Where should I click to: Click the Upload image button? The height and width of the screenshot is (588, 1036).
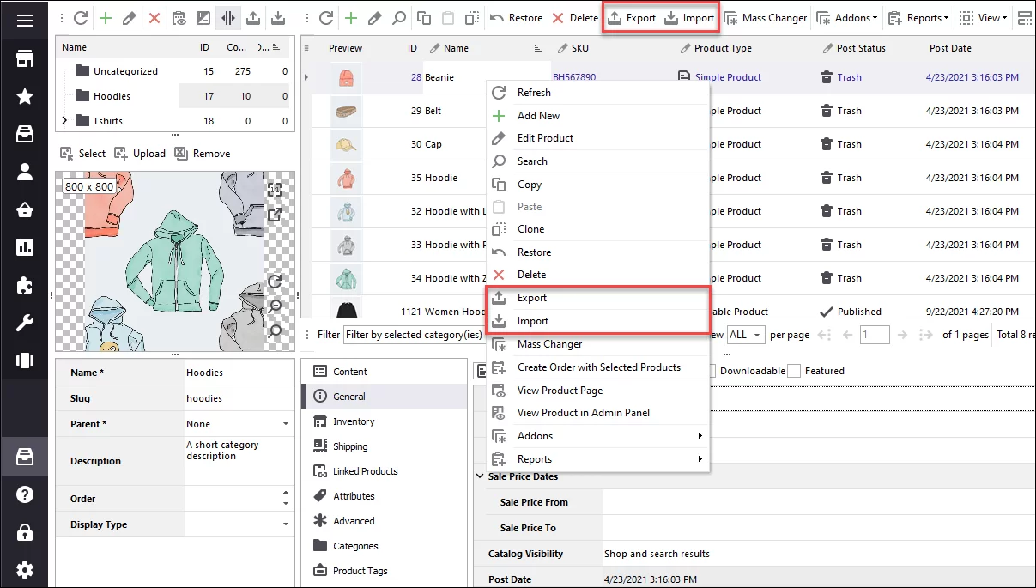tap(140, 154)
